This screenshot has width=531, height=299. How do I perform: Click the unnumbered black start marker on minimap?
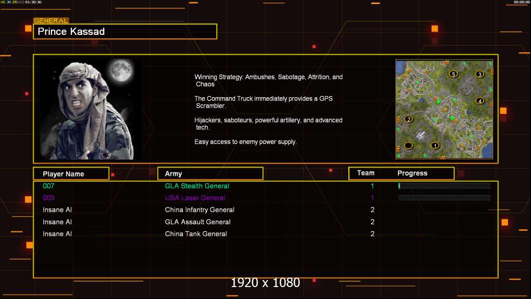click(x=408, y=146)
